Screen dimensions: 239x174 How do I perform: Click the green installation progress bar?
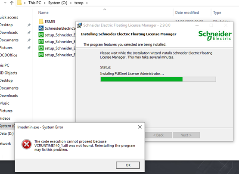158,79
